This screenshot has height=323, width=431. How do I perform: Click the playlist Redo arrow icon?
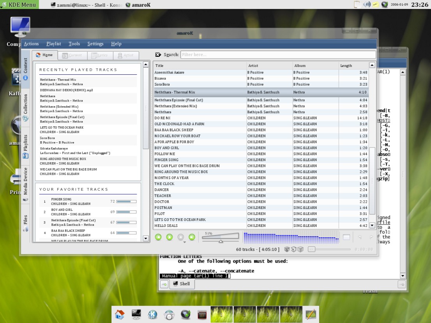[371, 237]
